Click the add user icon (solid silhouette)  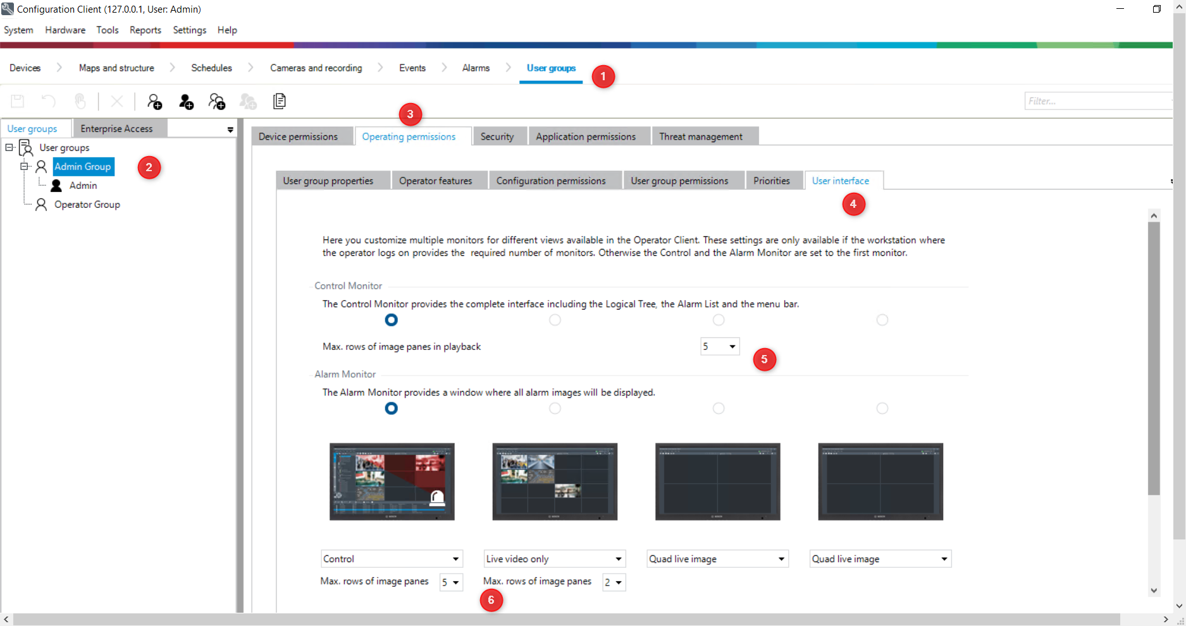click(x=186, y=102)
